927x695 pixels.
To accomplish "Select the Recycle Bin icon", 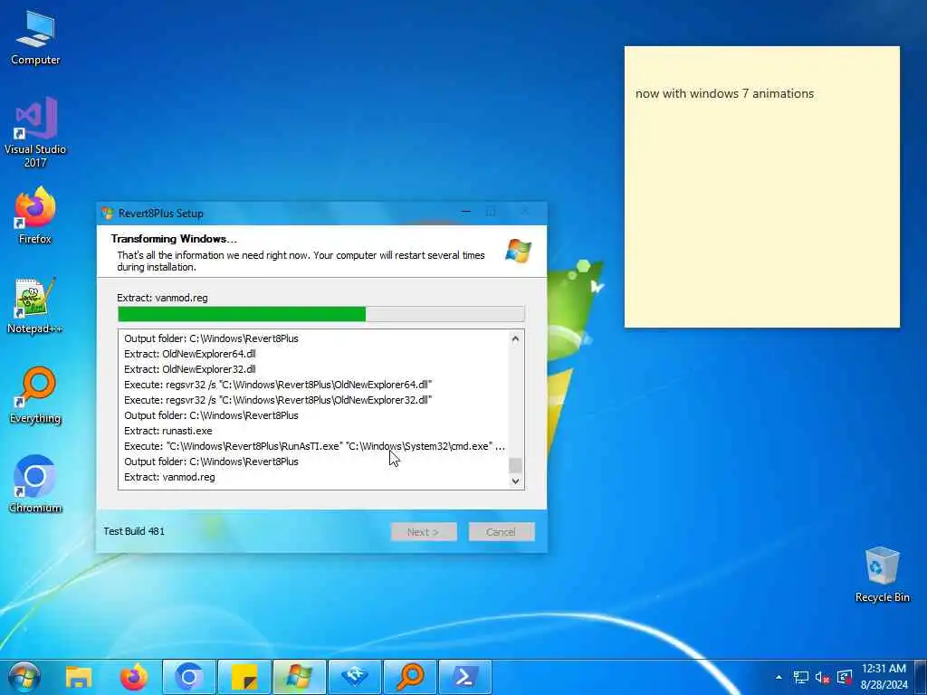I will [x=882, y=575].
